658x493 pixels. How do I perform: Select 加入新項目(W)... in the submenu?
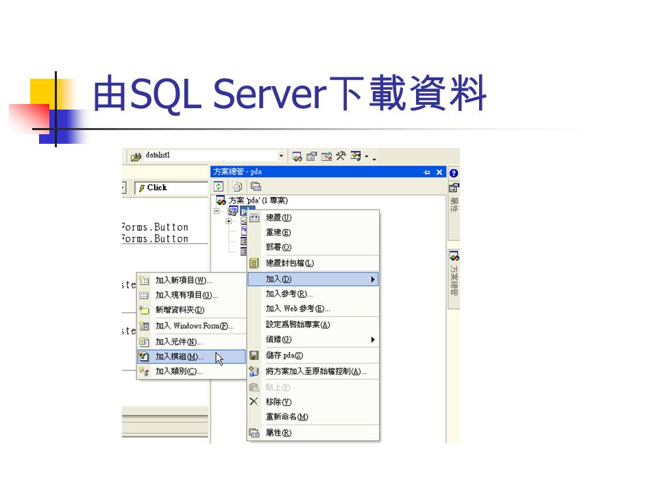click(x=191, y=280)
